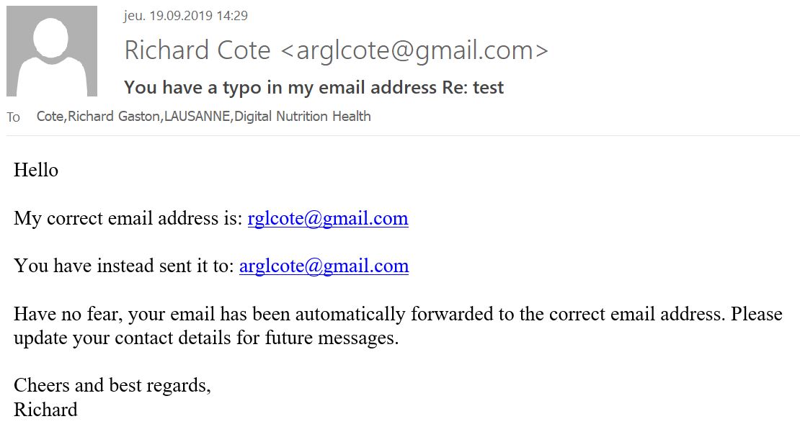Click the sender's gray avatar placeholder
This screenshot has height=437, width=800.
click(x=51, y=51)
